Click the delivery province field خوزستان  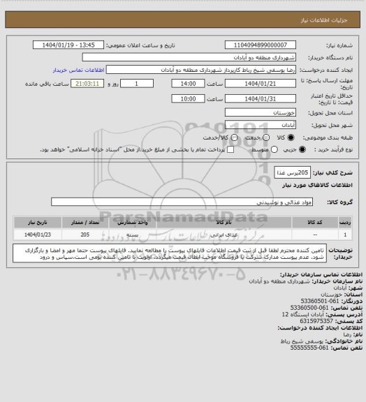(x=261, y=112)
